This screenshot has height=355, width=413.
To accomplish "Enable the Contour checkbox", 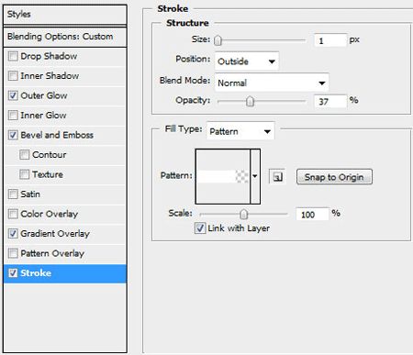I will coord(25,155).
